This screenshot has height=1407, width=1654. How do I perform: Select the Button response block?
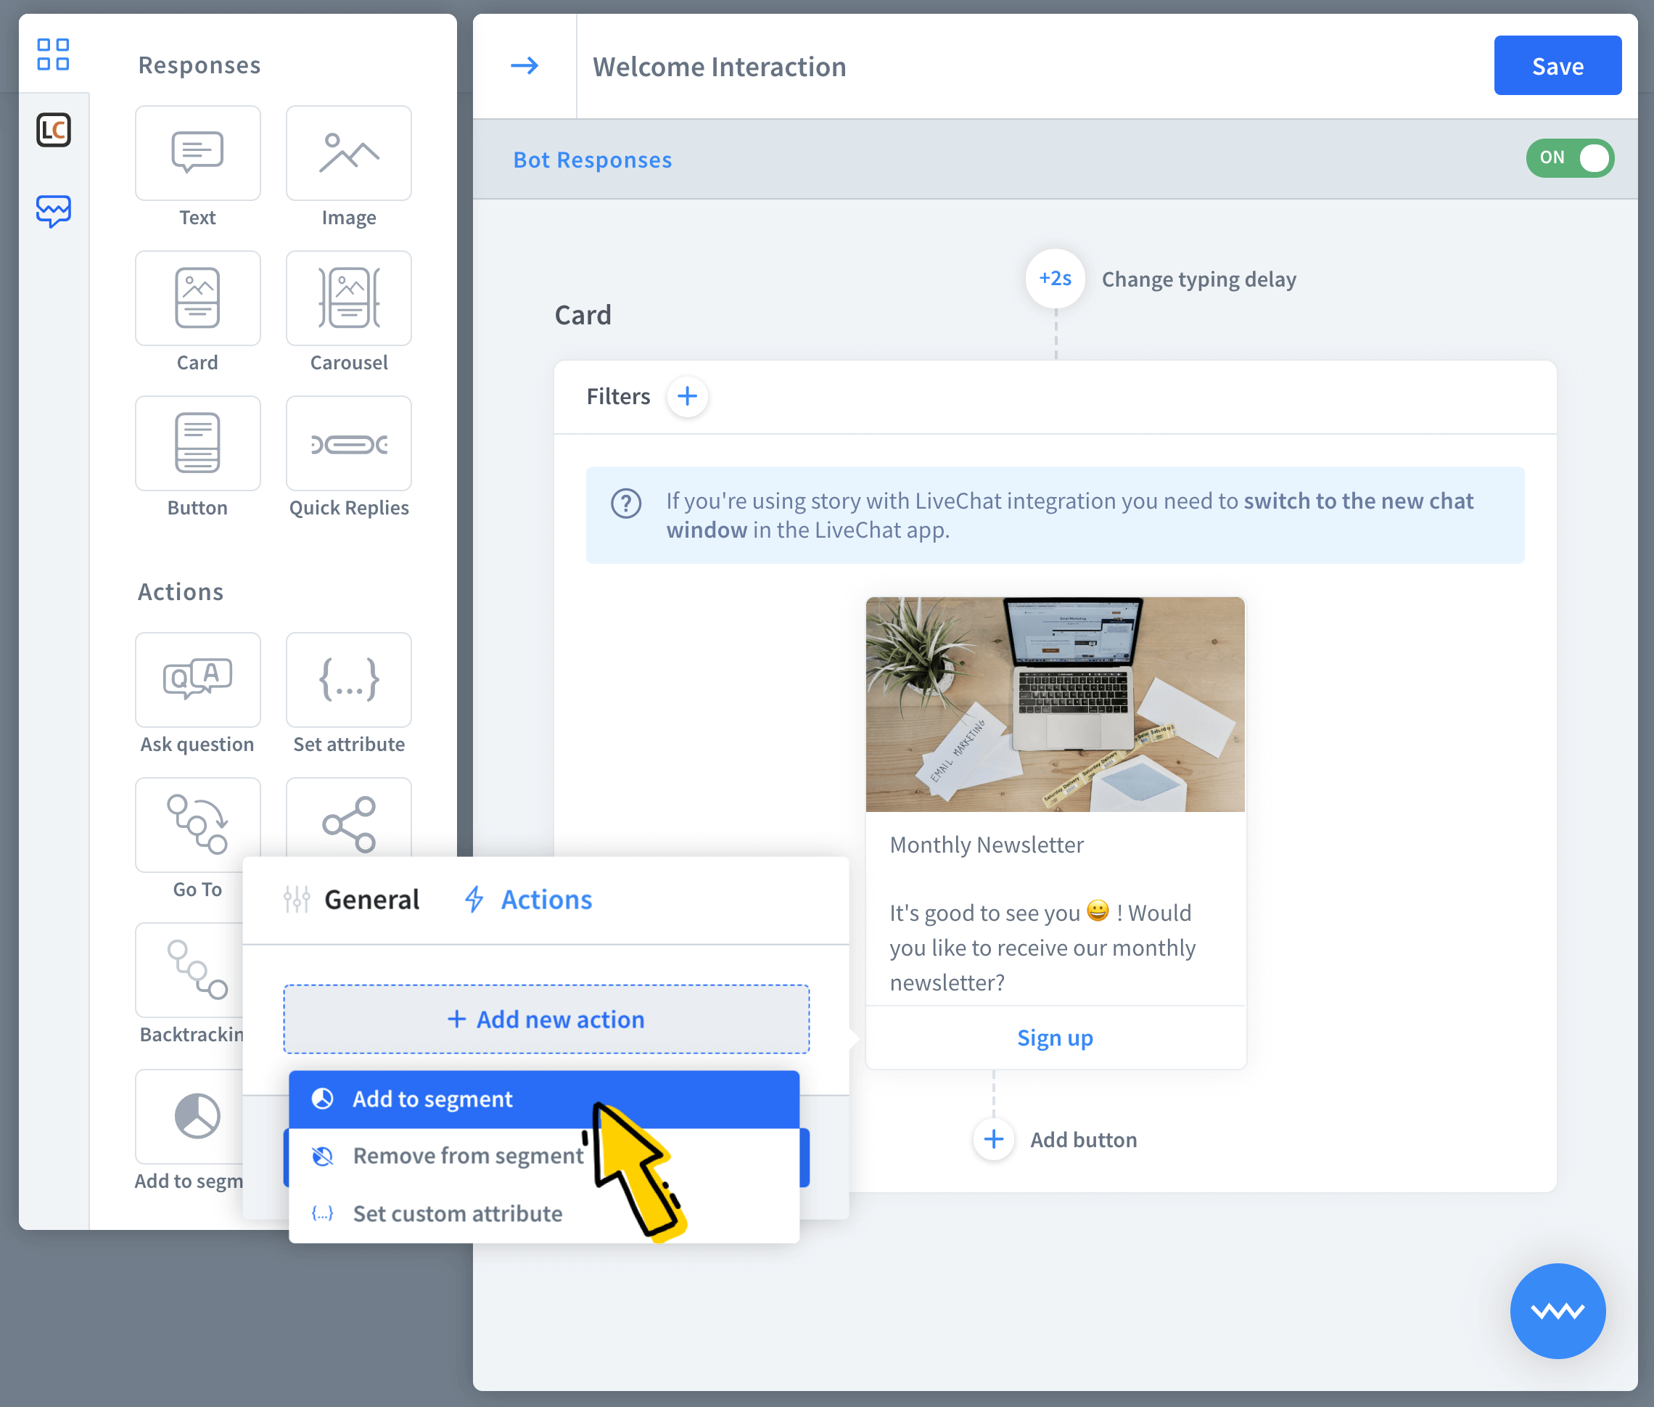click(x=197, y=443)
